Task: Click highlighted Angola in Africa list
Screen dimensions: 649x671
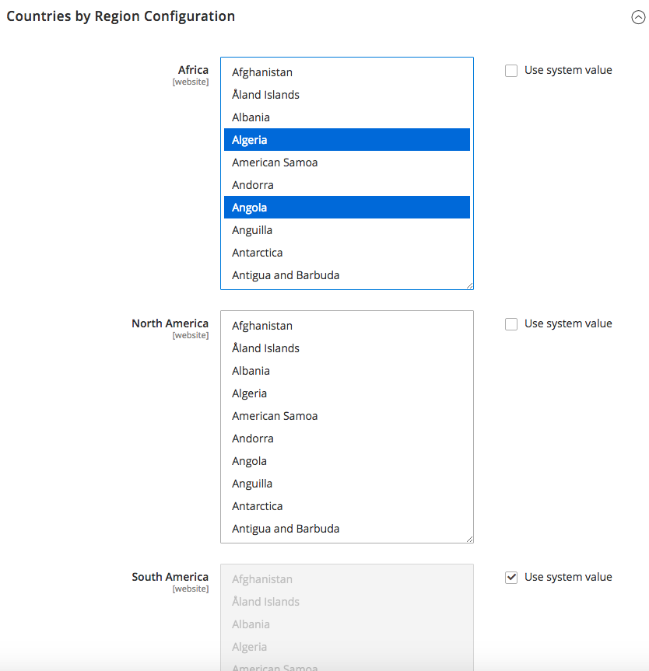Action: tap(346, 207)
